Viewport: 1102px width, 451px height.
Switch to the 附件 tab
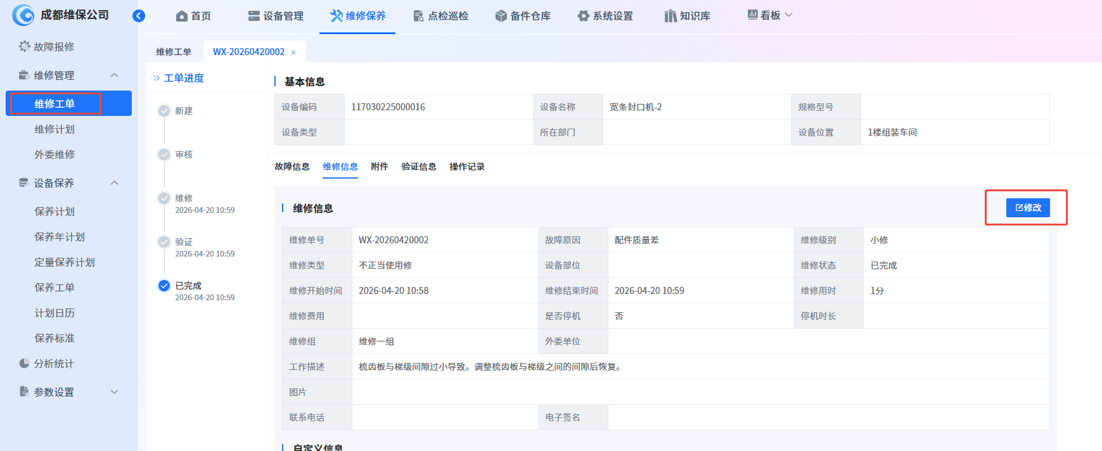click(380, 167)
